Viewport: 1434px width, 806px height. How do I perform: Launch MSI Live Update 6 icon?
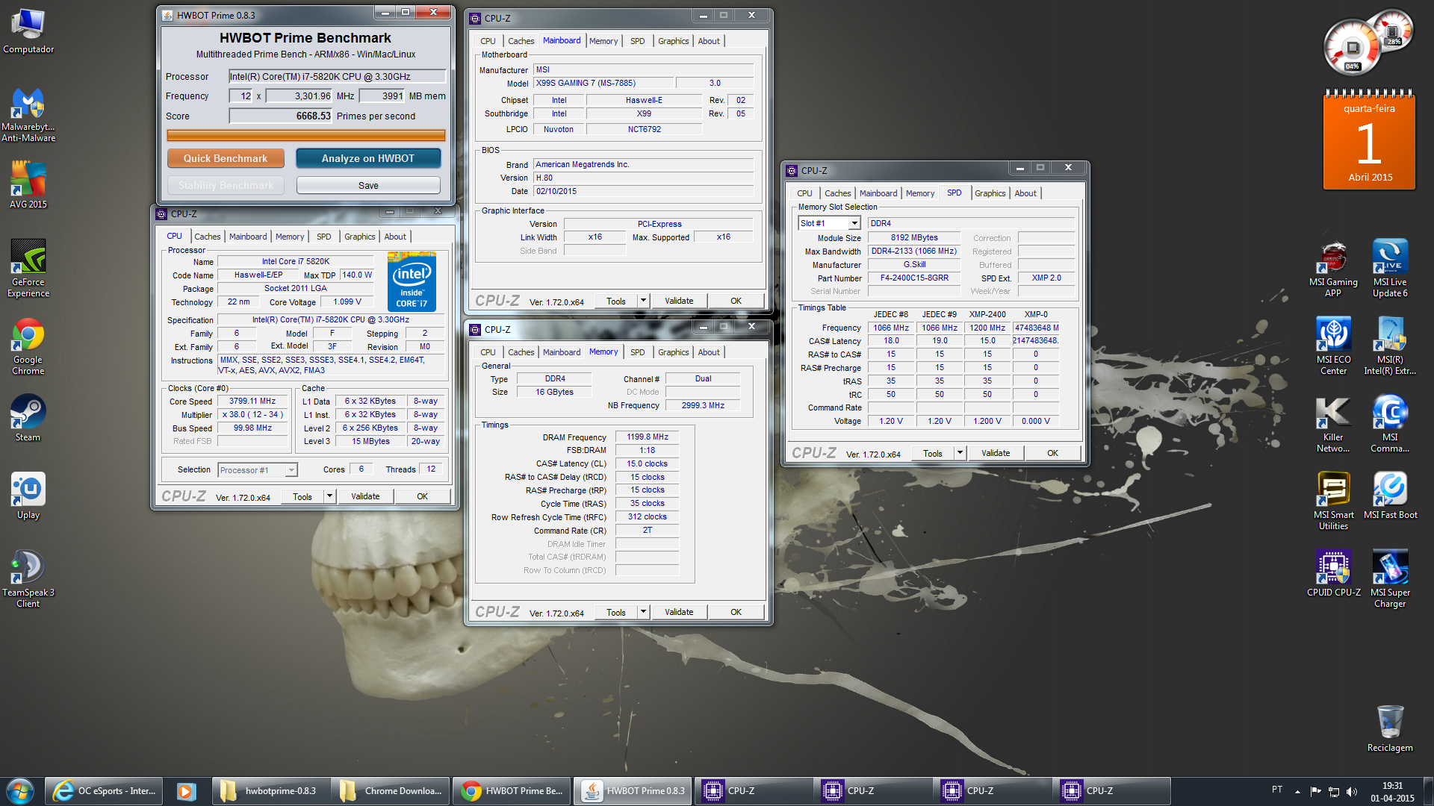(1390, 269)
